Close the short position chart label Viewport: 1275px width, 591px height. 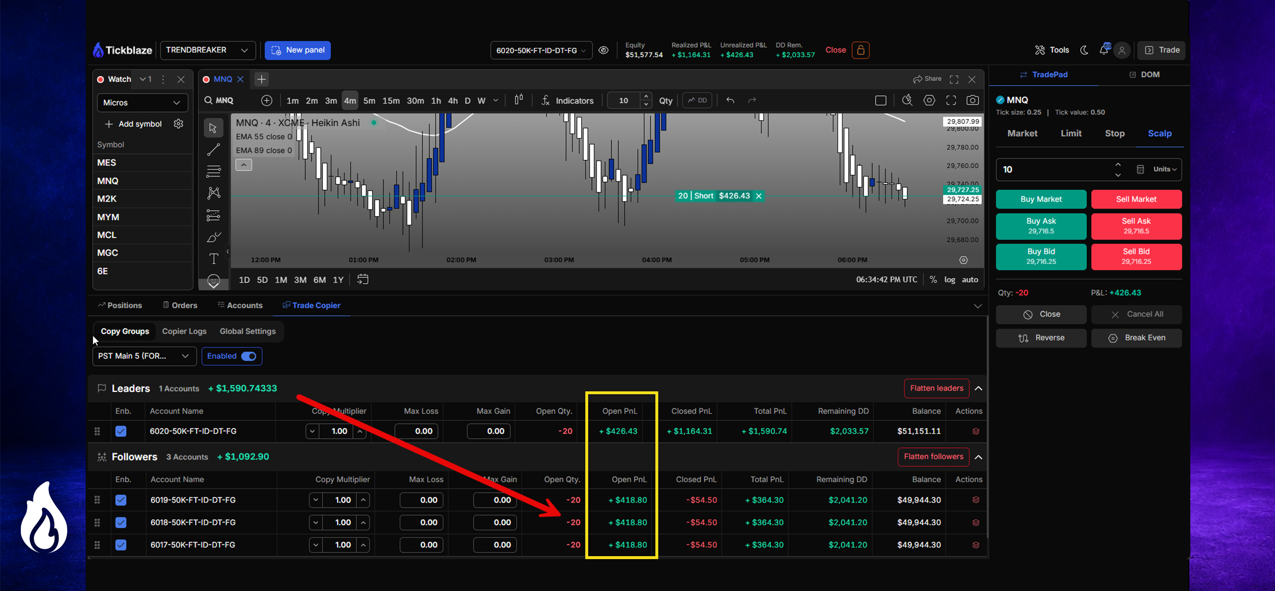[759, 196]
